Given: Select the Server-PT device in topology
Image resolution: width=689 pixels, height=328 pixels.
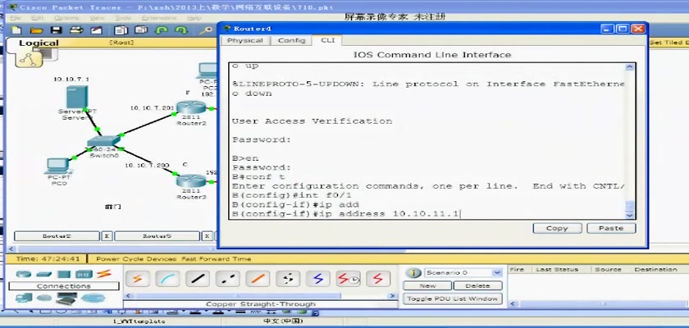Looking at the screenshot, I should [77, 98].
